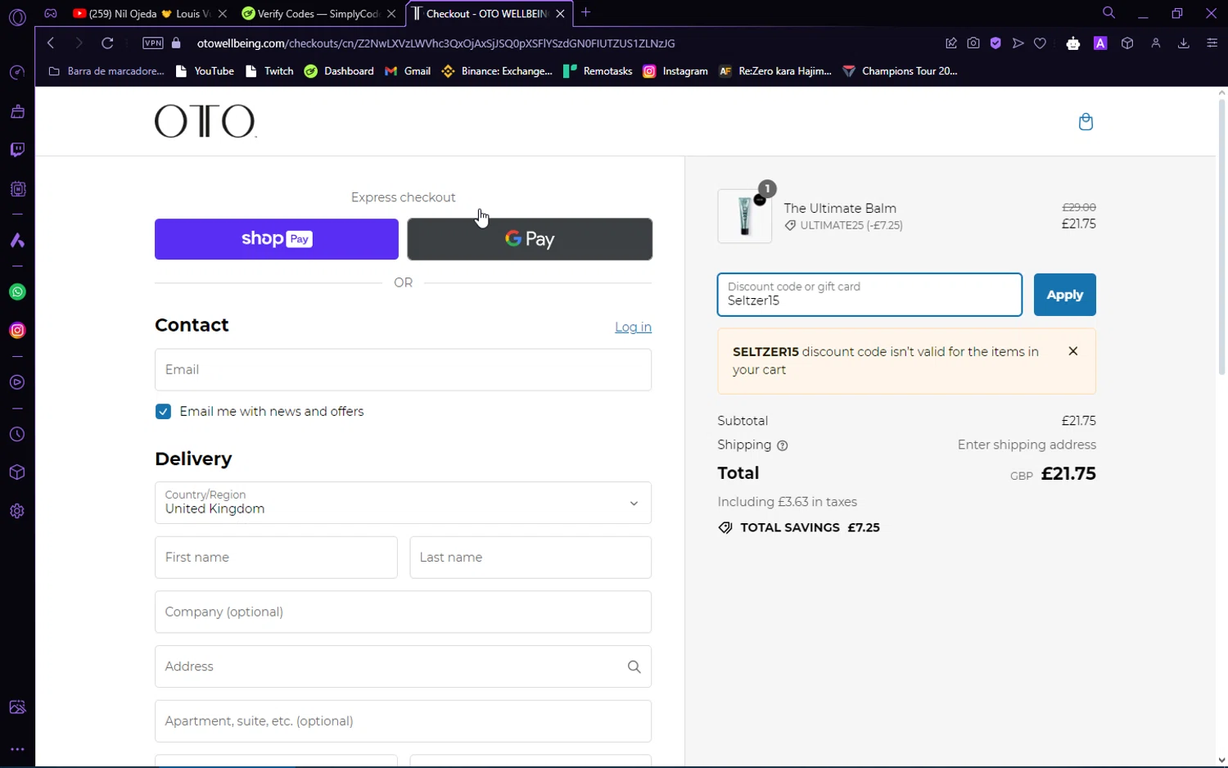Viewport: 1228px width, 768px height.
Task: Toggle Email me with news and offers
Action: tap(163, 412)
